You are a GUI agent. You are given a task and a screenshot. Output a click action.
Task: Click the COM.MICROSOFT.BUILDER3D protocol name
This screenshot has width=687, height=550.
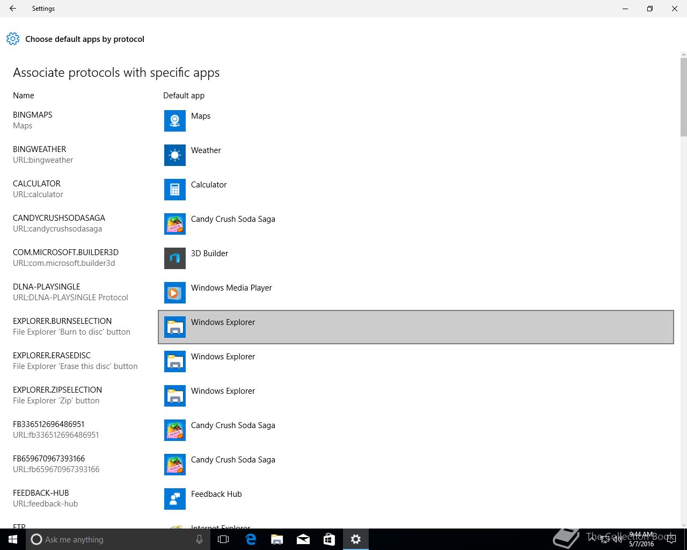pos(65,252)
